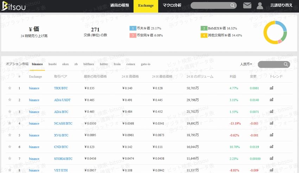Favorite the XVG/BTC row star
The height and width of the screenshot is (173, 299).
pyautogui.click(x=10, y=135)
